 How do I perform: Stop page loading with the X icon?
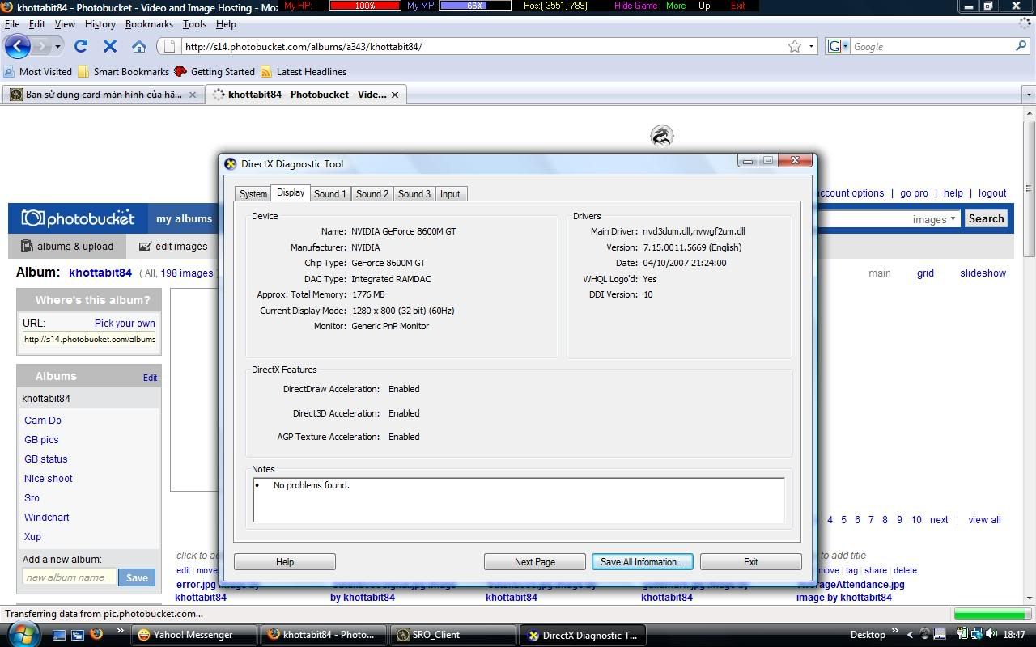110,46
